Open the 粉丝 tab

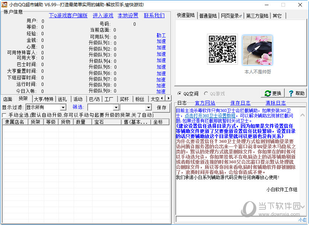(x=140, y=99)
